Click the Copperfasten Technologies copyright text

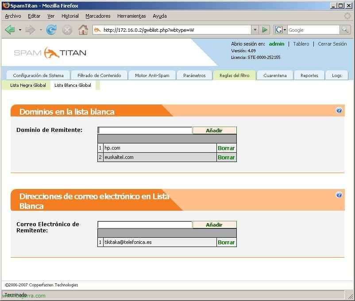click(42, 285)
